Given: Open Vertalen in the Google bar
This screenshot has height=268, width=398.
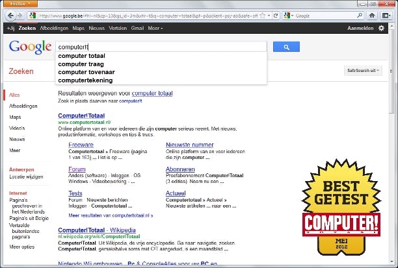Looking at the screenshot, I should (x=118, y=28).
